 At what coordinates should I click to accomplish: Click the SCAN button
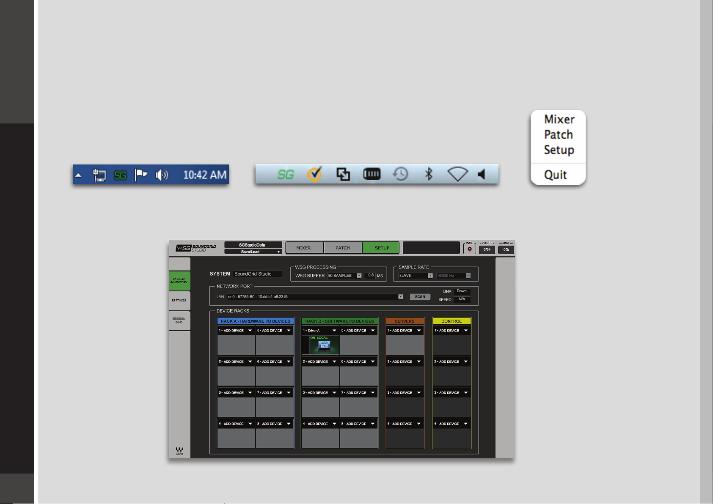420,297
